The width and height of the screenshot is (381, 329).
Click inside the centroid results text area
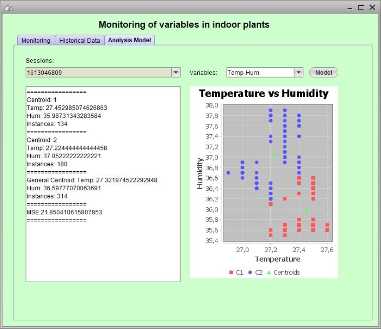point(103,251)
